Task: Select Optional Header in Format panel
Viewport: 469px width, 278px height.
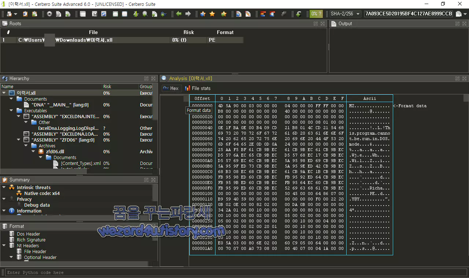Action: click(40, 257)
